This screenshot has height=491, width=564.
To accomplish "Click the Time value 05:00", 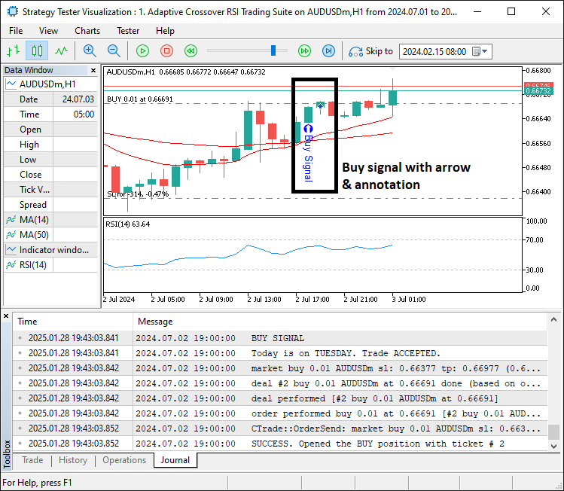I will (x=84, y=114).
